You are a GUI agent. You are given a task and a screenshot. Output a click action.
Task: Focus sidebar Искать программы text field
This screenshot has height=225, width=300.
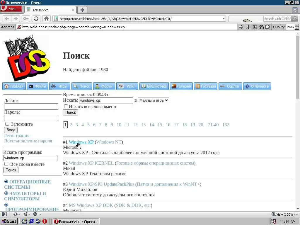[x=30, y=158]
